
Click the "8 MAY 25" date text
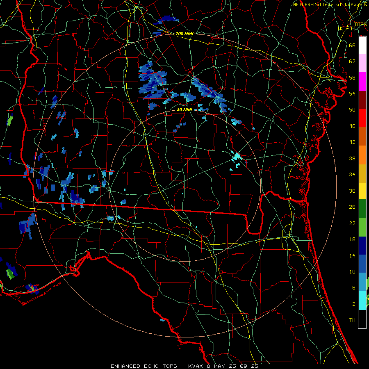pos(222,366)
